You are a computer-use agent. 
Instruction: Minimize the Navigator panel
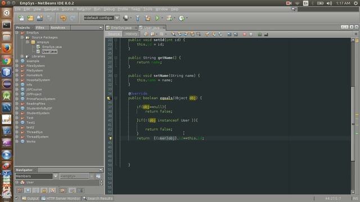tap(101, 170)
